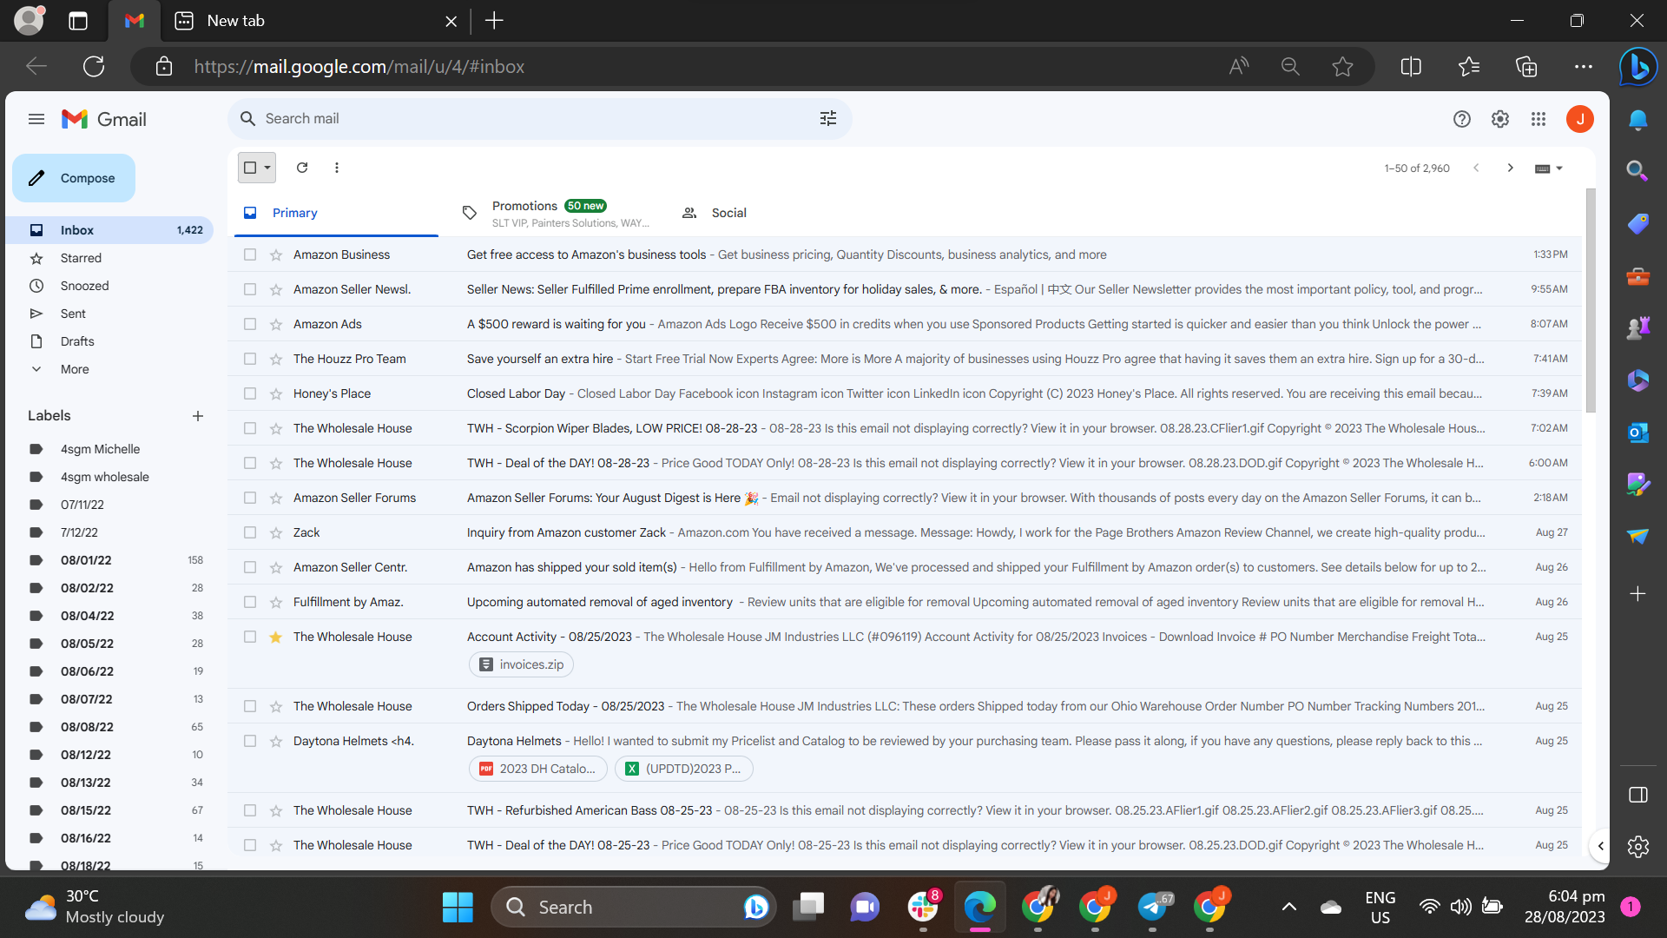Tick the Fulfillment by Amazon email checkbox
The height and width of the screenshot is (938, 1667).
(250, 602)
